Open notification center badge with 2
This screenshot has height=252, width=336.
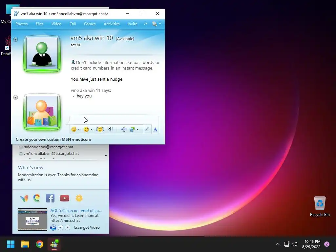click(x=327, y=244)
